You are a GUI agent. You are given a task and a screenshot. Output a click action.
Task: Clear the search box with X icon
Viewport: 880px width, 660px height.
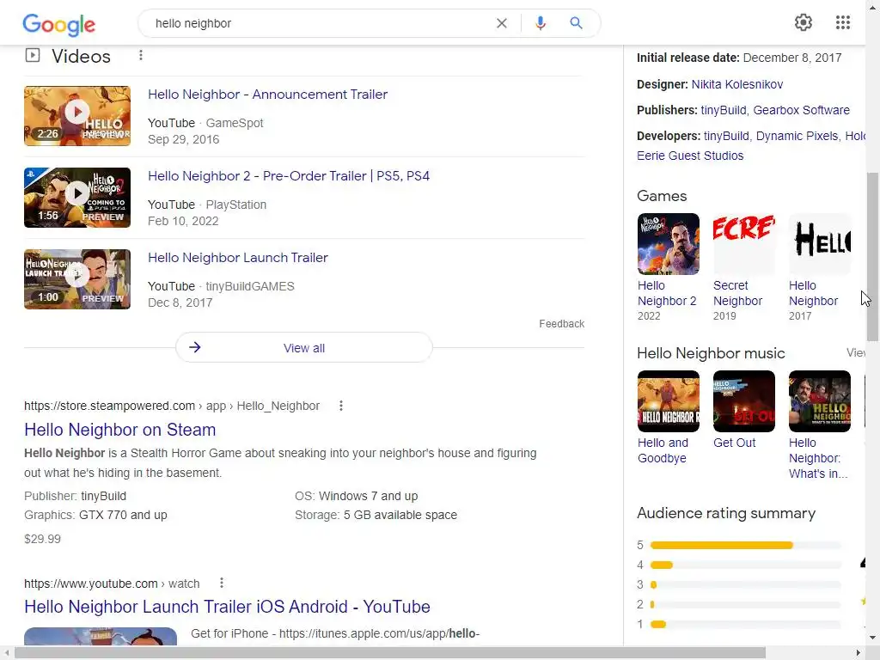click(x=502, y=23)
